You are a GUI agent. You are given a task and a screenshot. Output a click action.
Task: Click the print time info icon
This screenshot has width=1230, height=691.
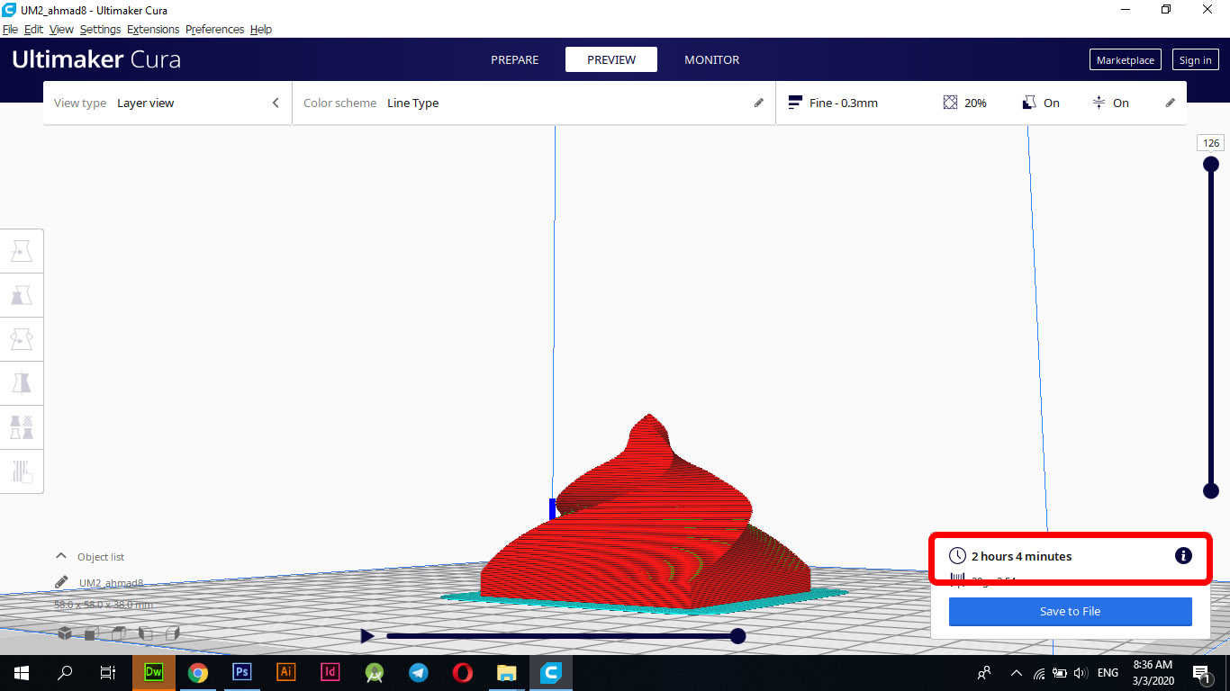(x=1183, y=556)
